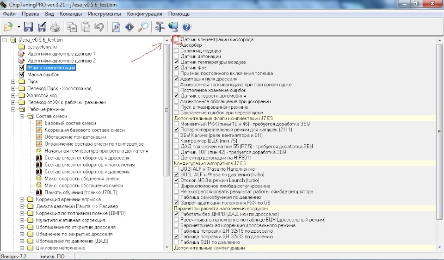Open the Вид menu
The height and width of the screenshot is (260, 444).
click(x=49, y=14)
